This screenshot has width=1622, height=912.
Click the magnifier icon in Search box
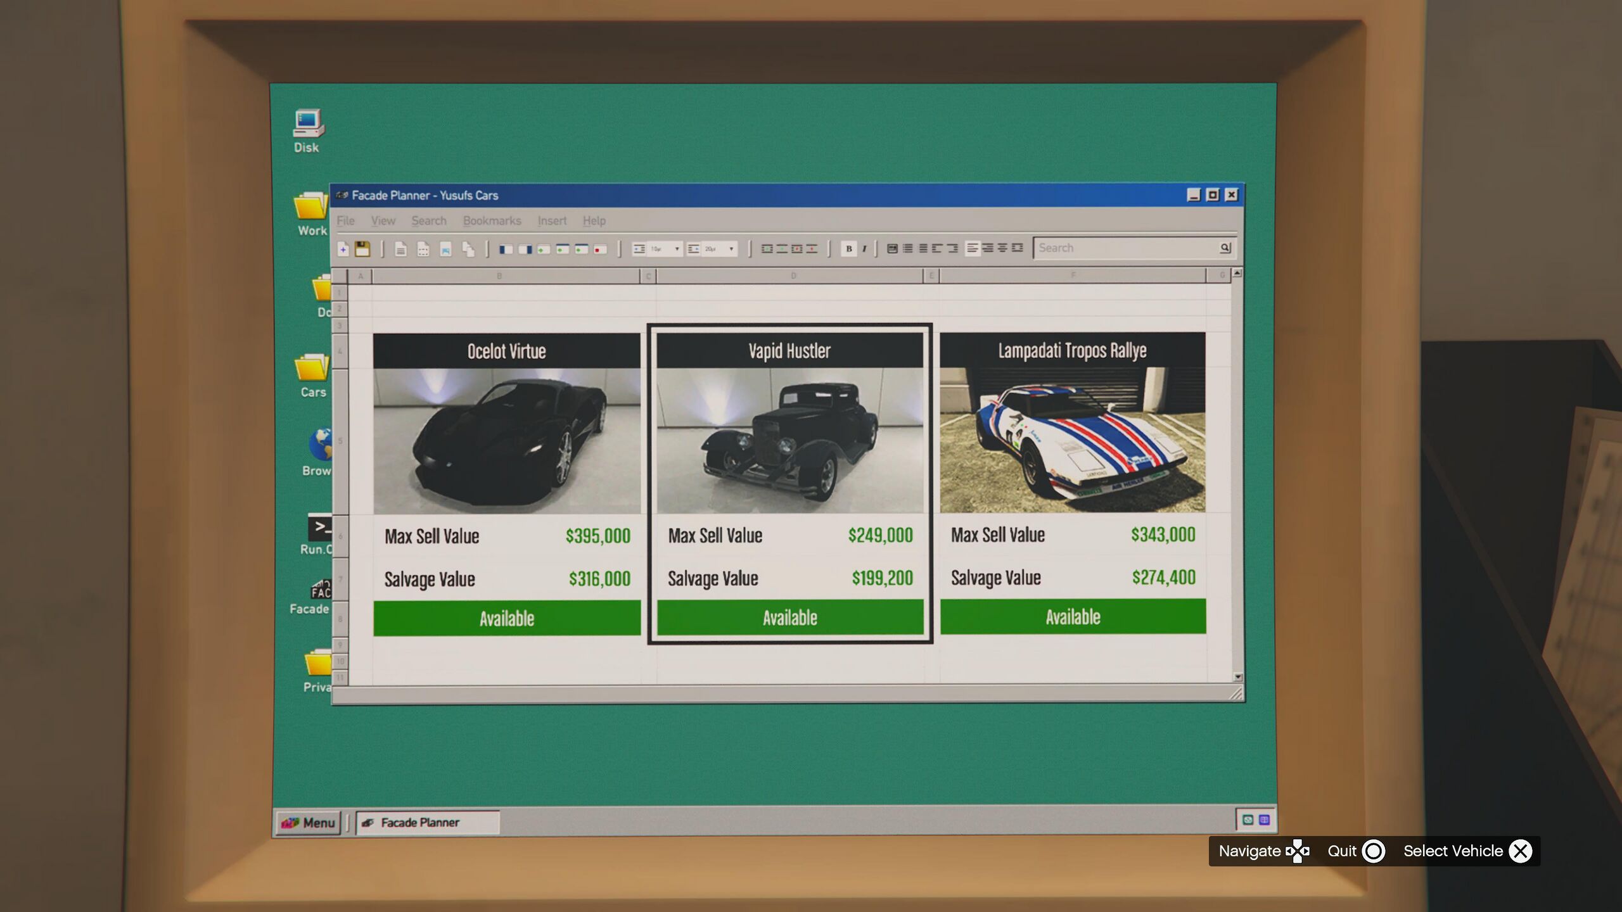pyautogui.click(x=1225, y=248)
